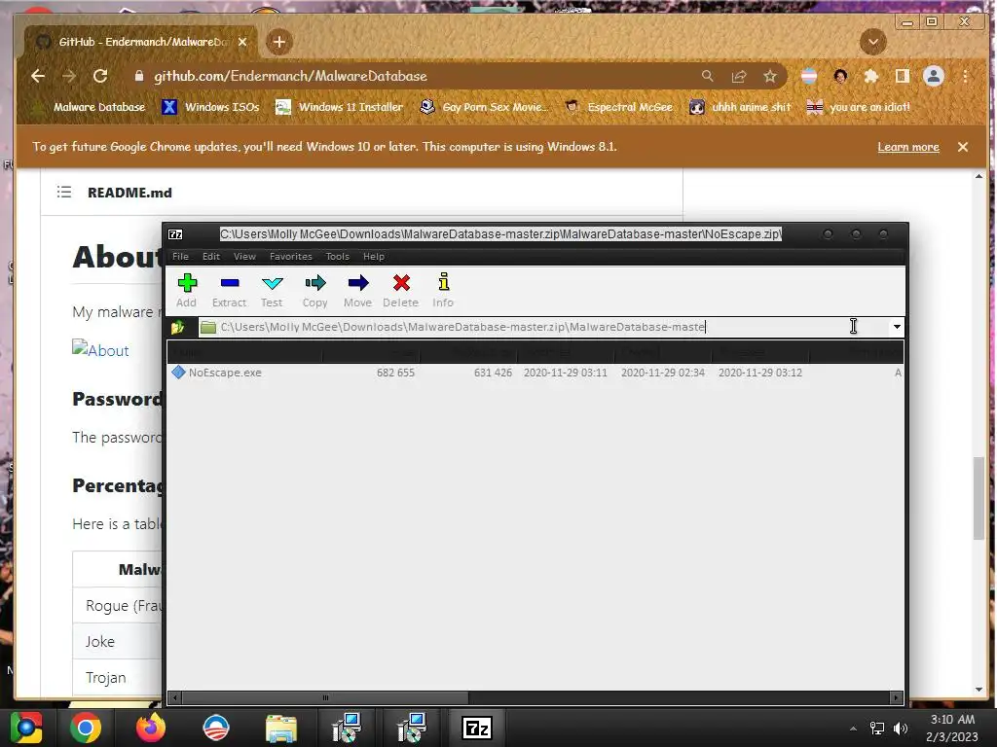Open File Explorer from the taskbar
The height and width of the screenshot is (747, 997).
click(x=280, y=728)
